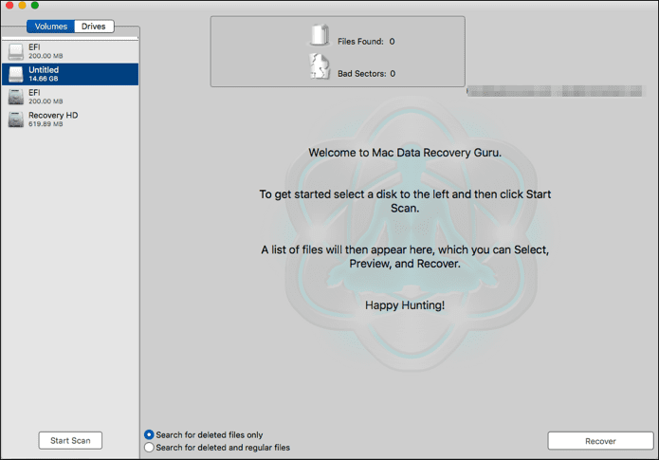
Task: Close the window with the red button
Action: click(x=9, y=5)
